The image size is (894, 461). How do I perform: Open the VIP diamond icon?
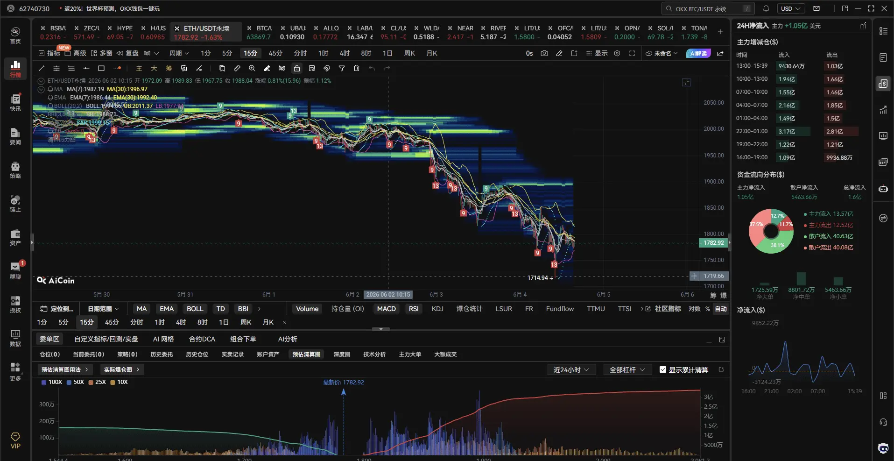(x=15, y=440)
